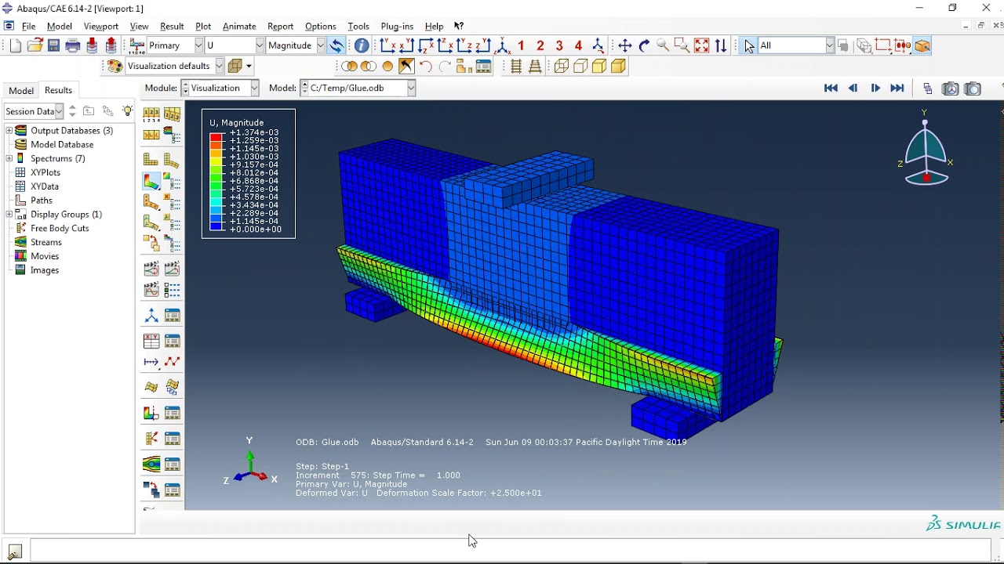Viewport: 1004px width, 564px height.
Task: Expand the Spectrums tree node
Action: pos(9,158)
